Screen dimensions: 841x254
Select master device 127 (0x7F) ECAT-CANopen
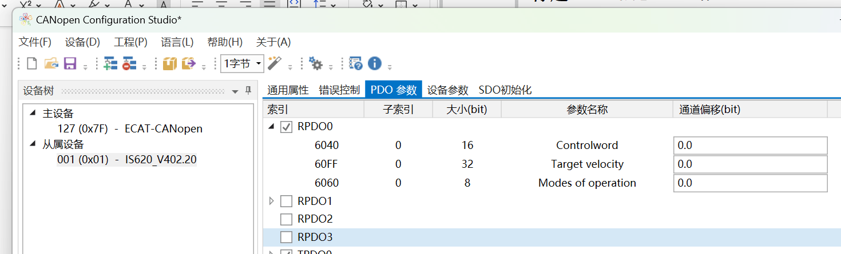[130, 129]
